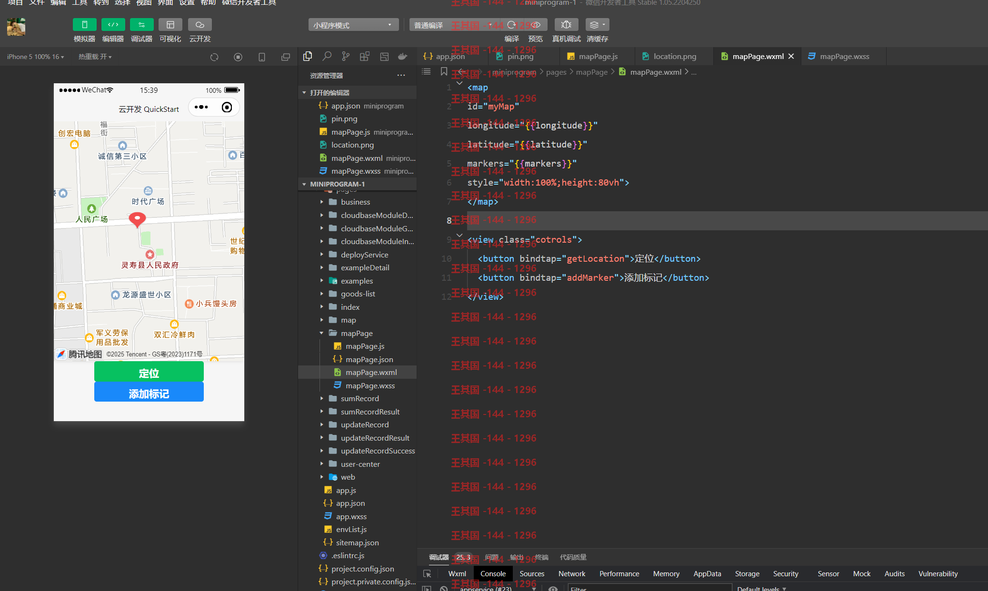This screenshot has height=591, width=988.
Task: Open the Explorer files icon
Action: pyautogui.click(x=308, y=57)
